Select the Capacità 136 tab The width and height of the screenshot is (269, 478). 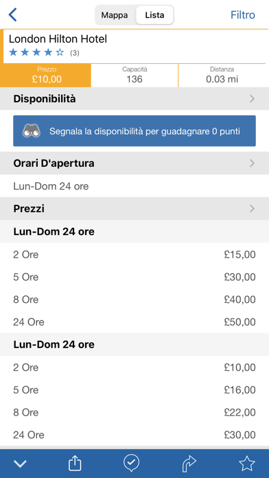click(x=134, y=76)
